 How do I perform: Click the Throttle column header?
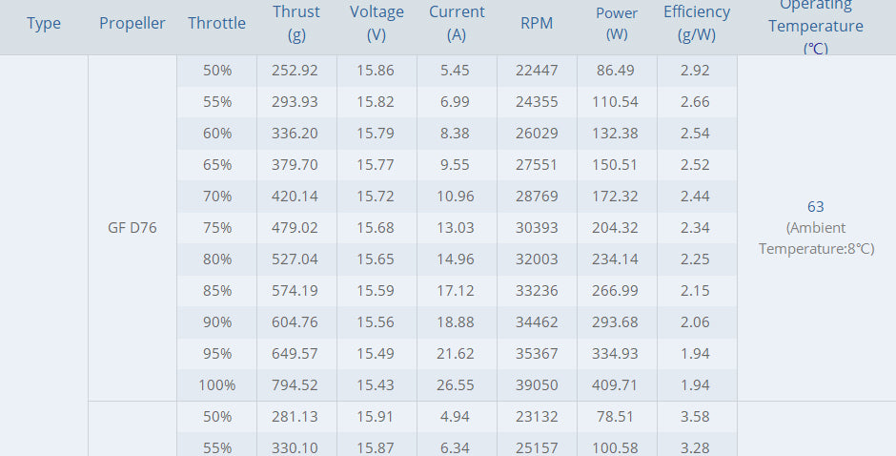point(216,24)
